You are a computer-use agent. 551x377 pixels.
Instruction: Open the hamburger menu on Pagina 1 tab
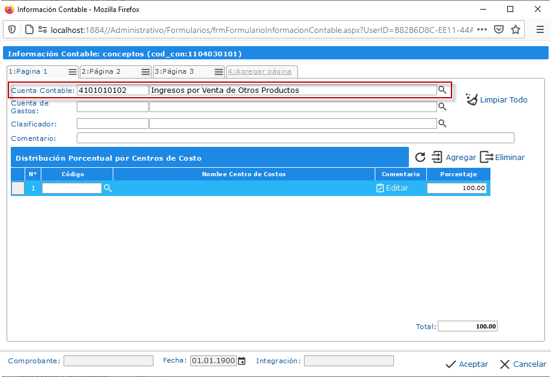pyautogui.click(x=73, y=72)
